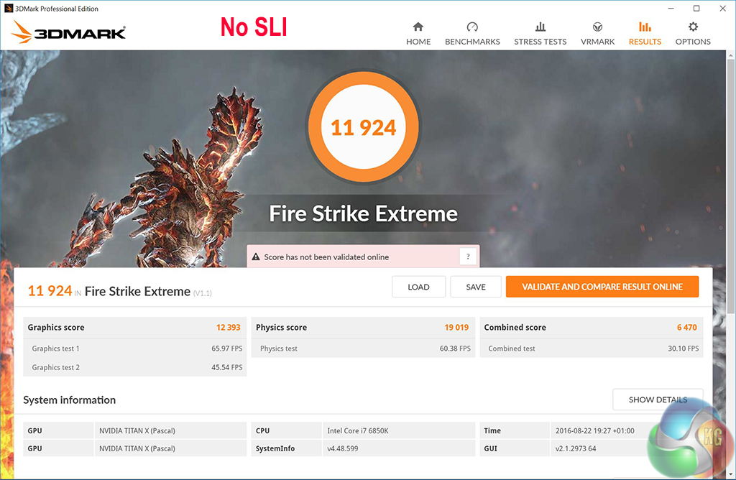Click the scrollbar down arrow
The image size is (736, 480).
tap(731, 474)
